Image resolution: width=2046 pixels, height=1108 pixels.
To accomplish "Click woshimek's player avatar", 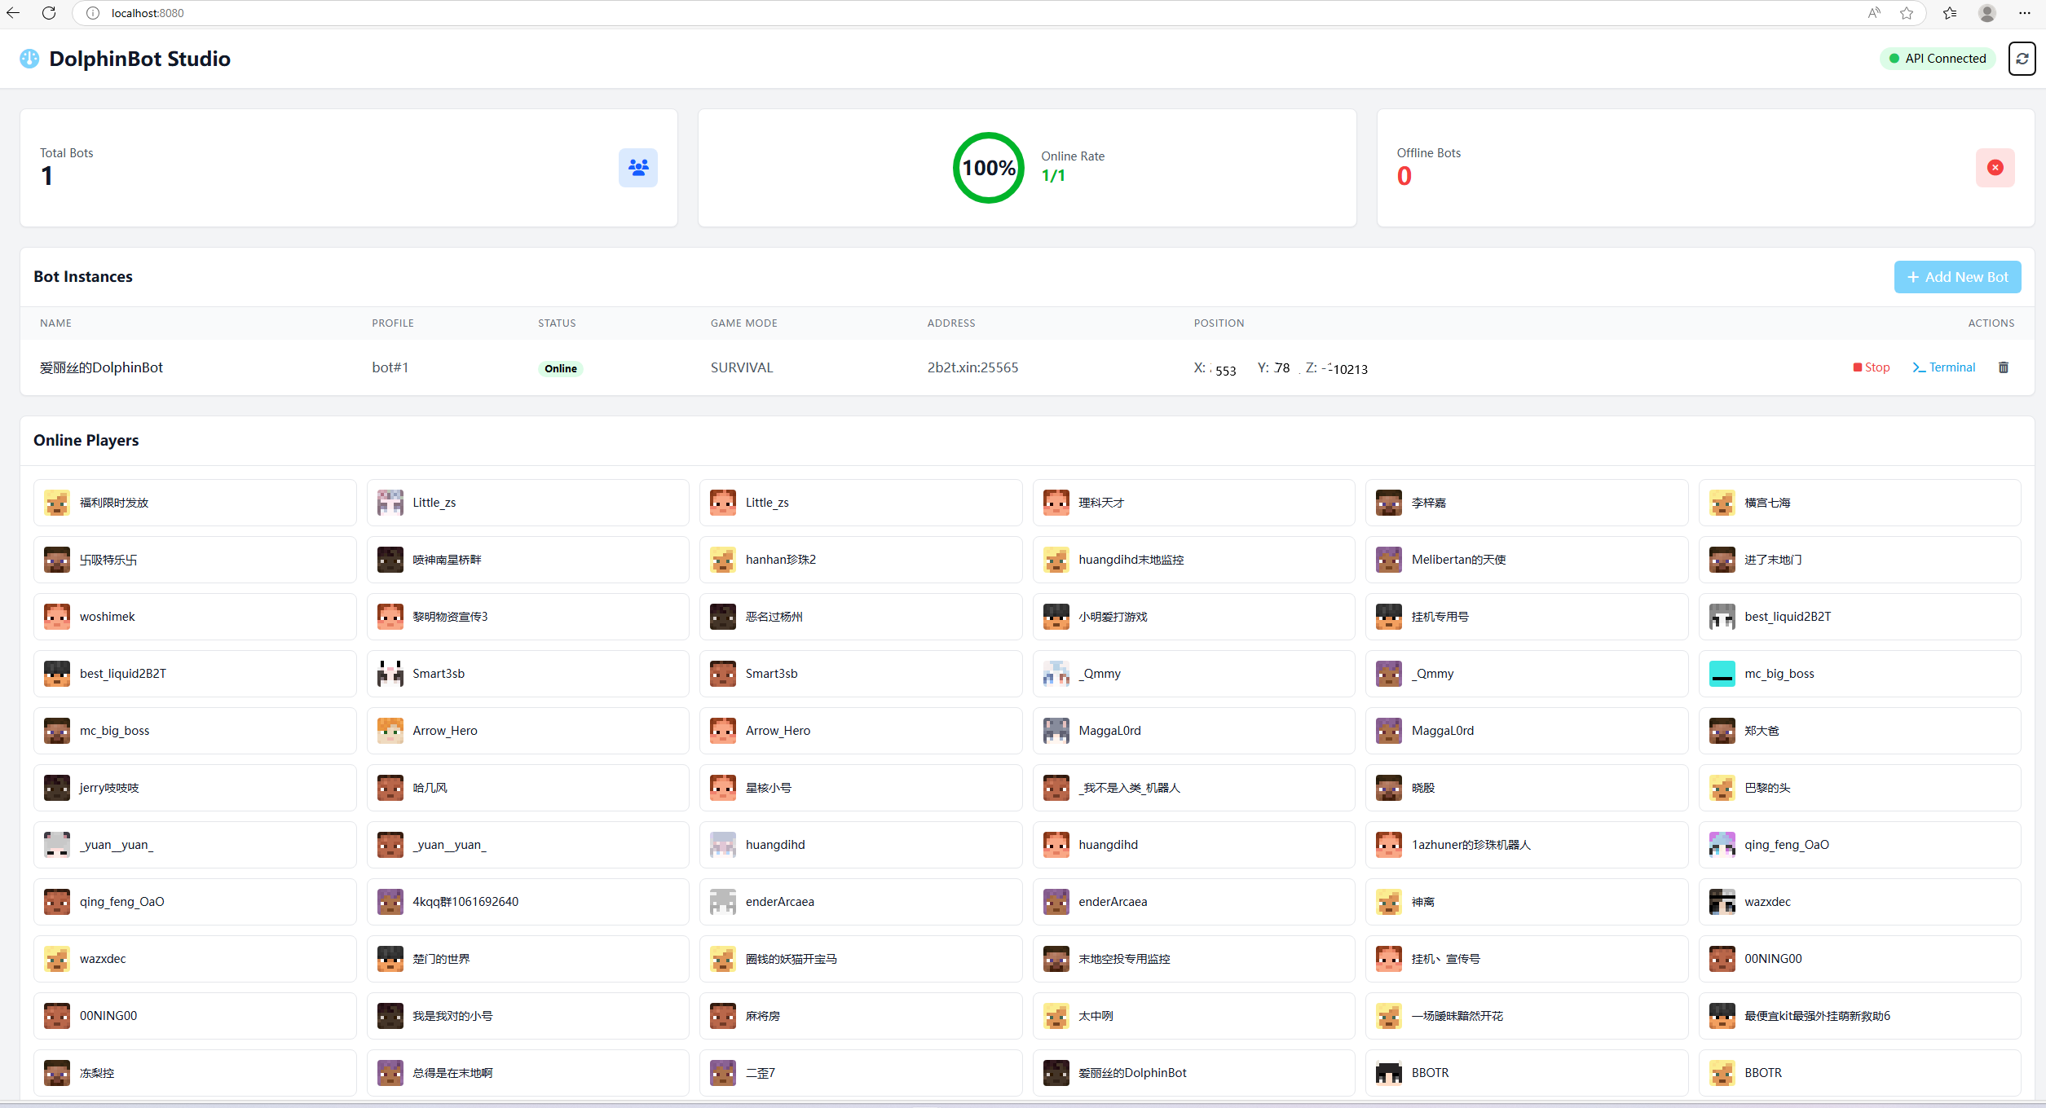I will [x=56, y=617].
